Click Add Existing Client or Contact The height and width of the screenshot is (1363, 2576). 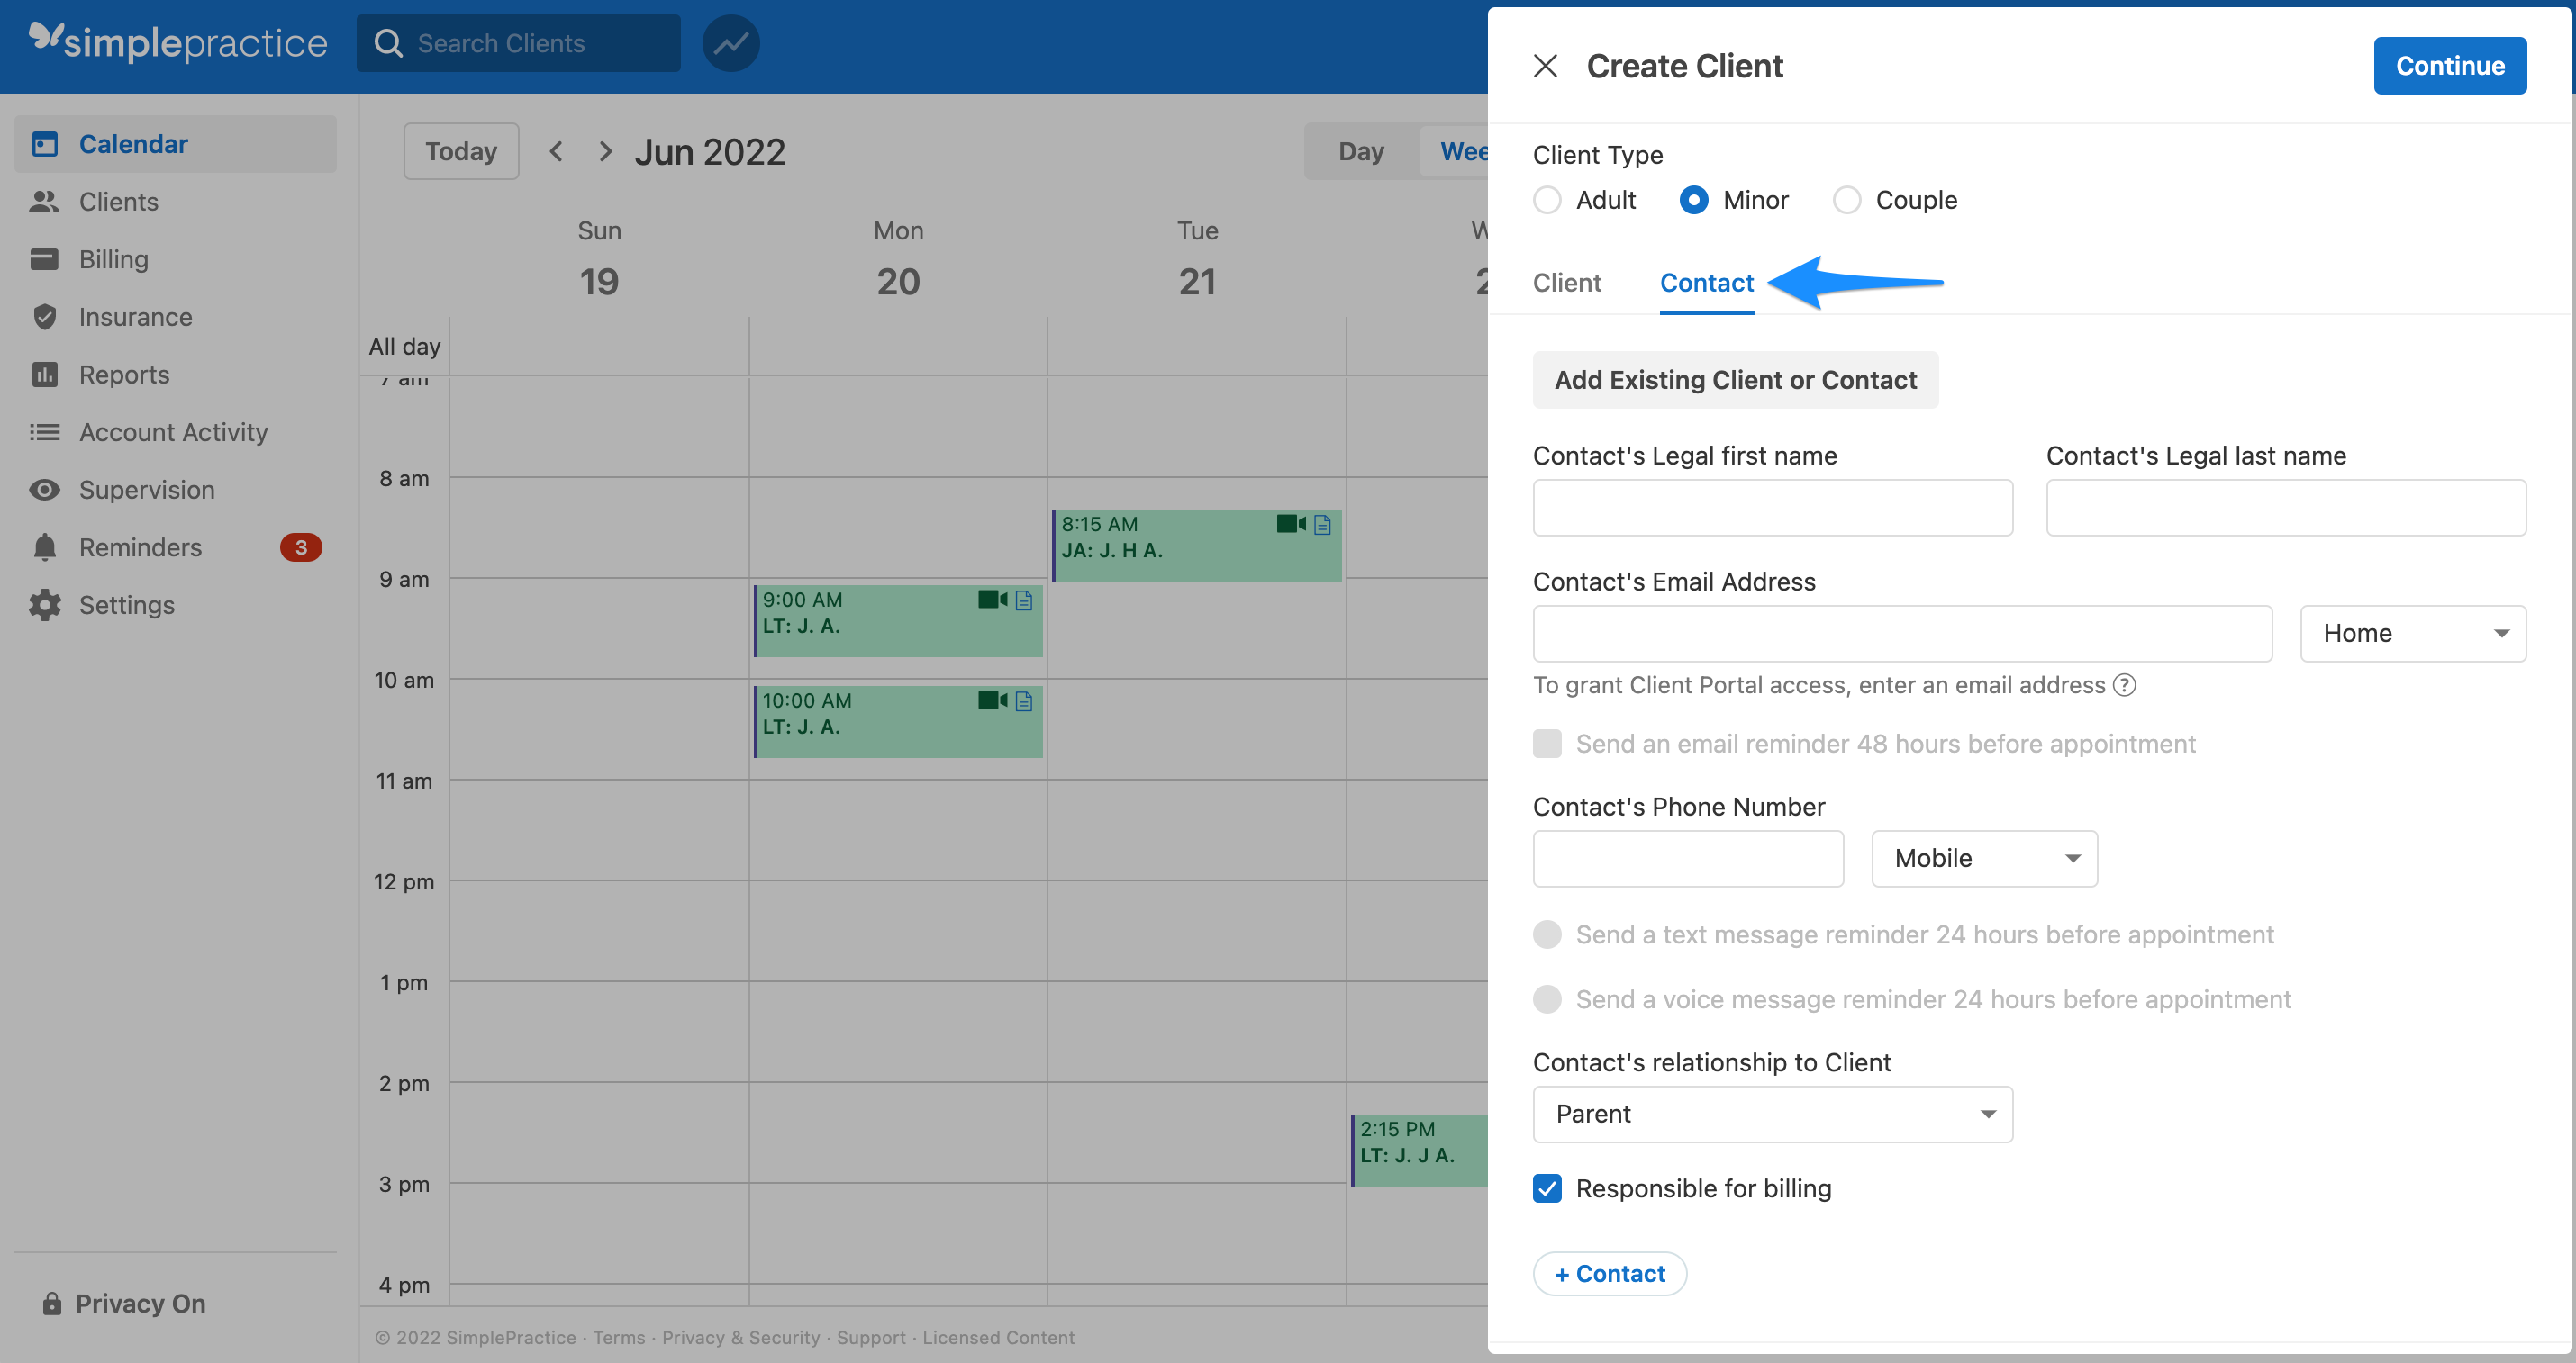point(1735,380)
